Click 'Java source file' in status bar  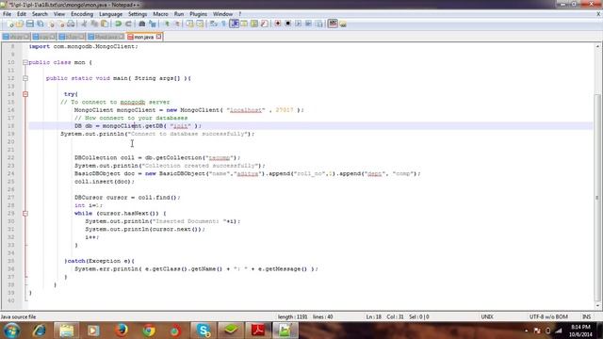pos(18,316)
